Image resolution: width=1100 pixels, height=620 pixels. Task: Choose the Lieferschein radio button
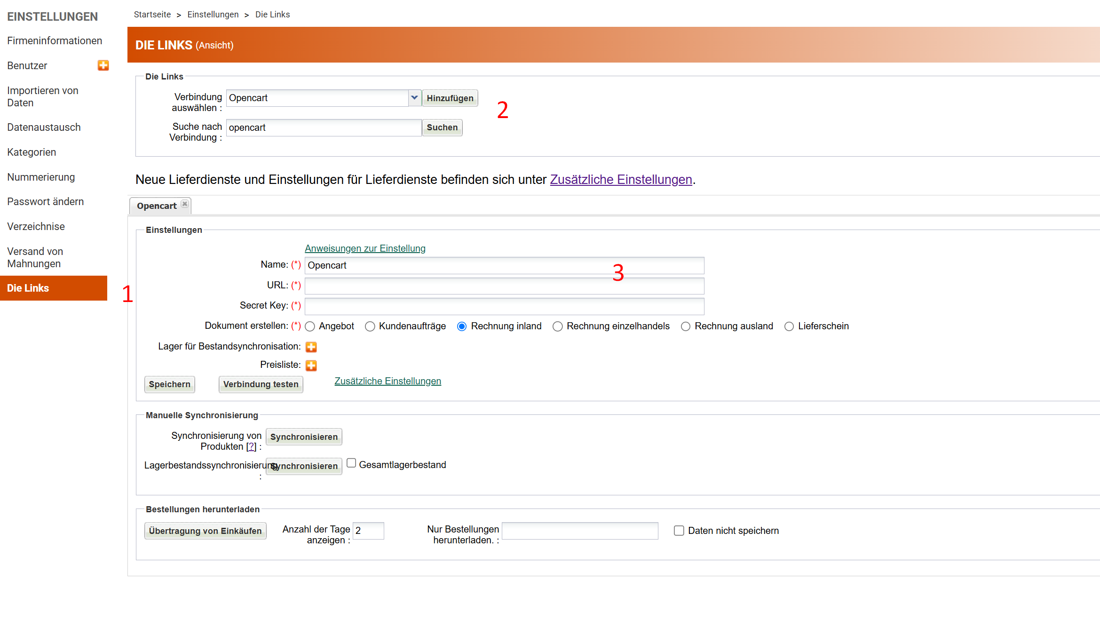(789, 326)
